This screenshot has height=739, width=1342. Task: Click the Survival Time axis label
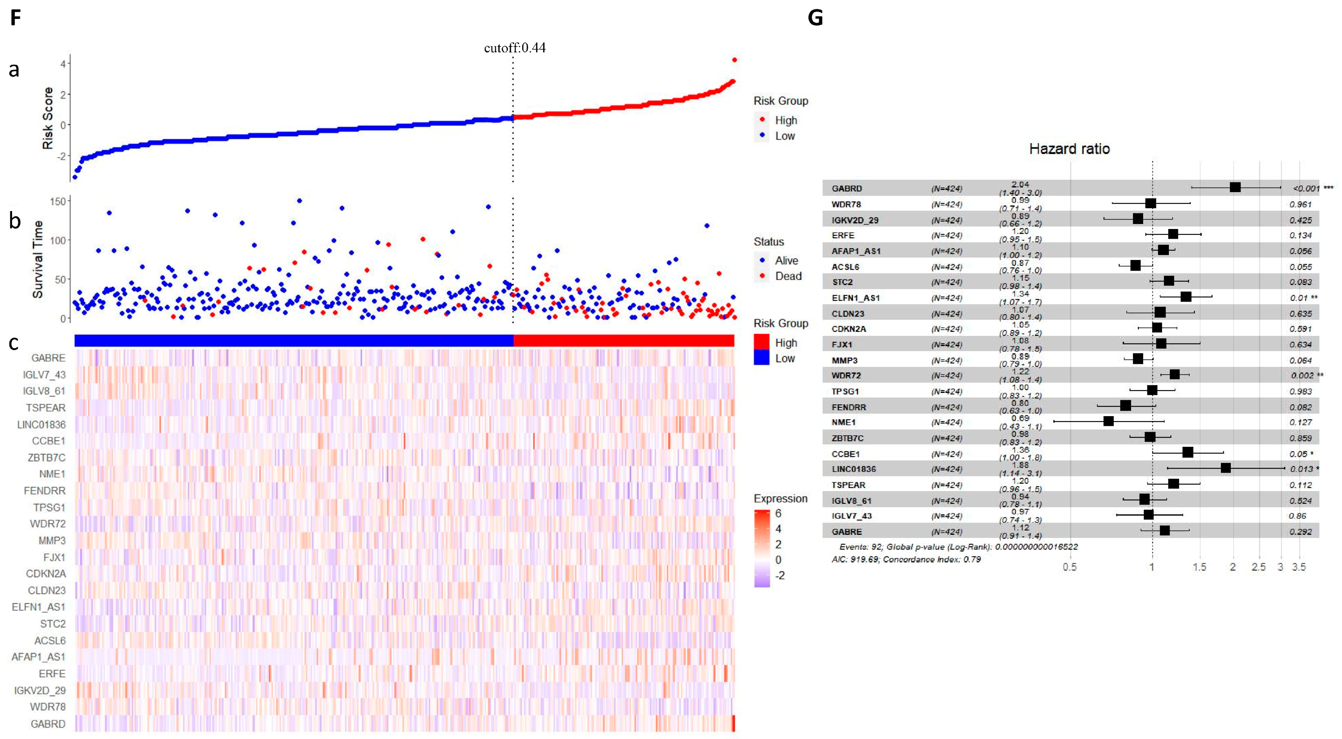point(37,259)
